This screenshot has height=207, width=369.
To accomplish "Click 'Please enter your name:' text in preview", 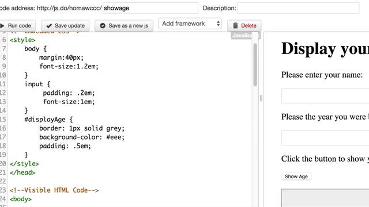I will [322, 75].
